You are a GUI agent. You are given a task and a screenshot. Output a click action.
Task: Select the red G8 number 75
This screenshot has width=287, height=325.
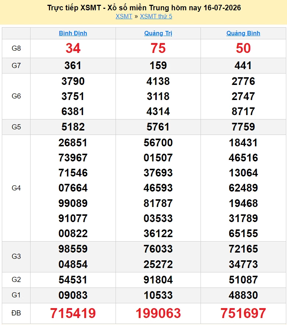click(x=158, y=48)
